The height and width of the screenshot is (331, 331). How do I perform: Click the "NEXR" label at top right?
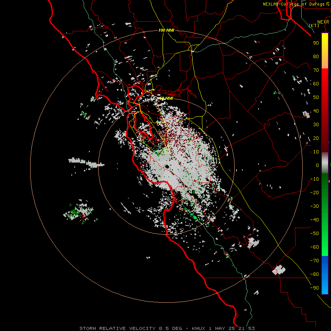pyautogui.click(x=323, y=22)
